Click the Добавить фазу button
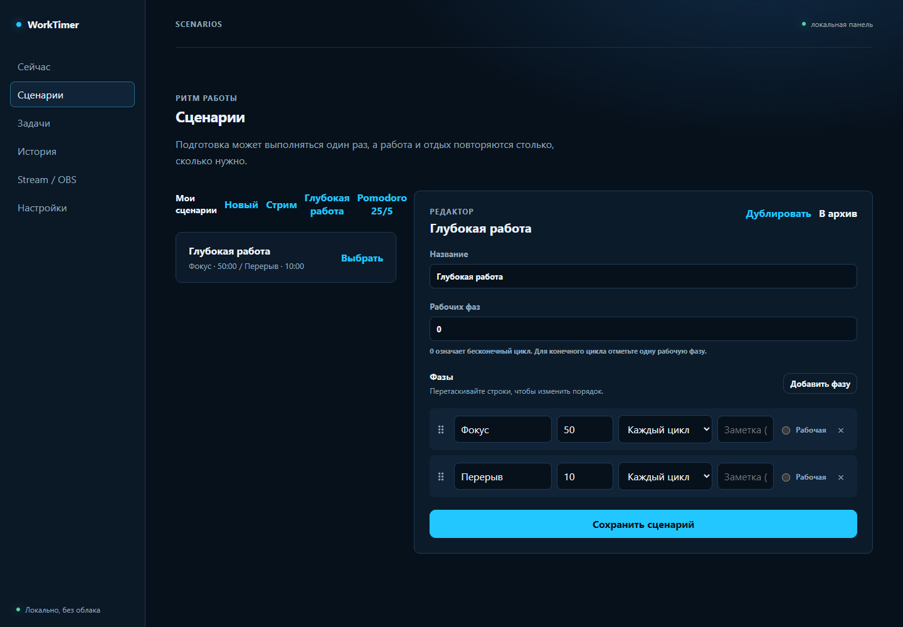The height and width of the screenshot is (627, 903). [820, 384]
